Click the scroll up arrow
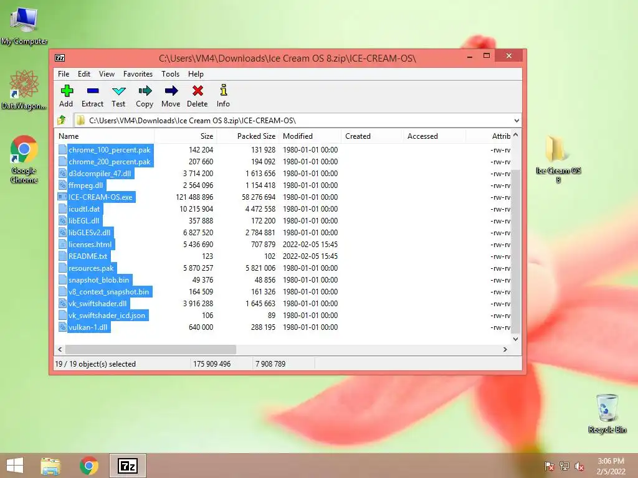 515,135
